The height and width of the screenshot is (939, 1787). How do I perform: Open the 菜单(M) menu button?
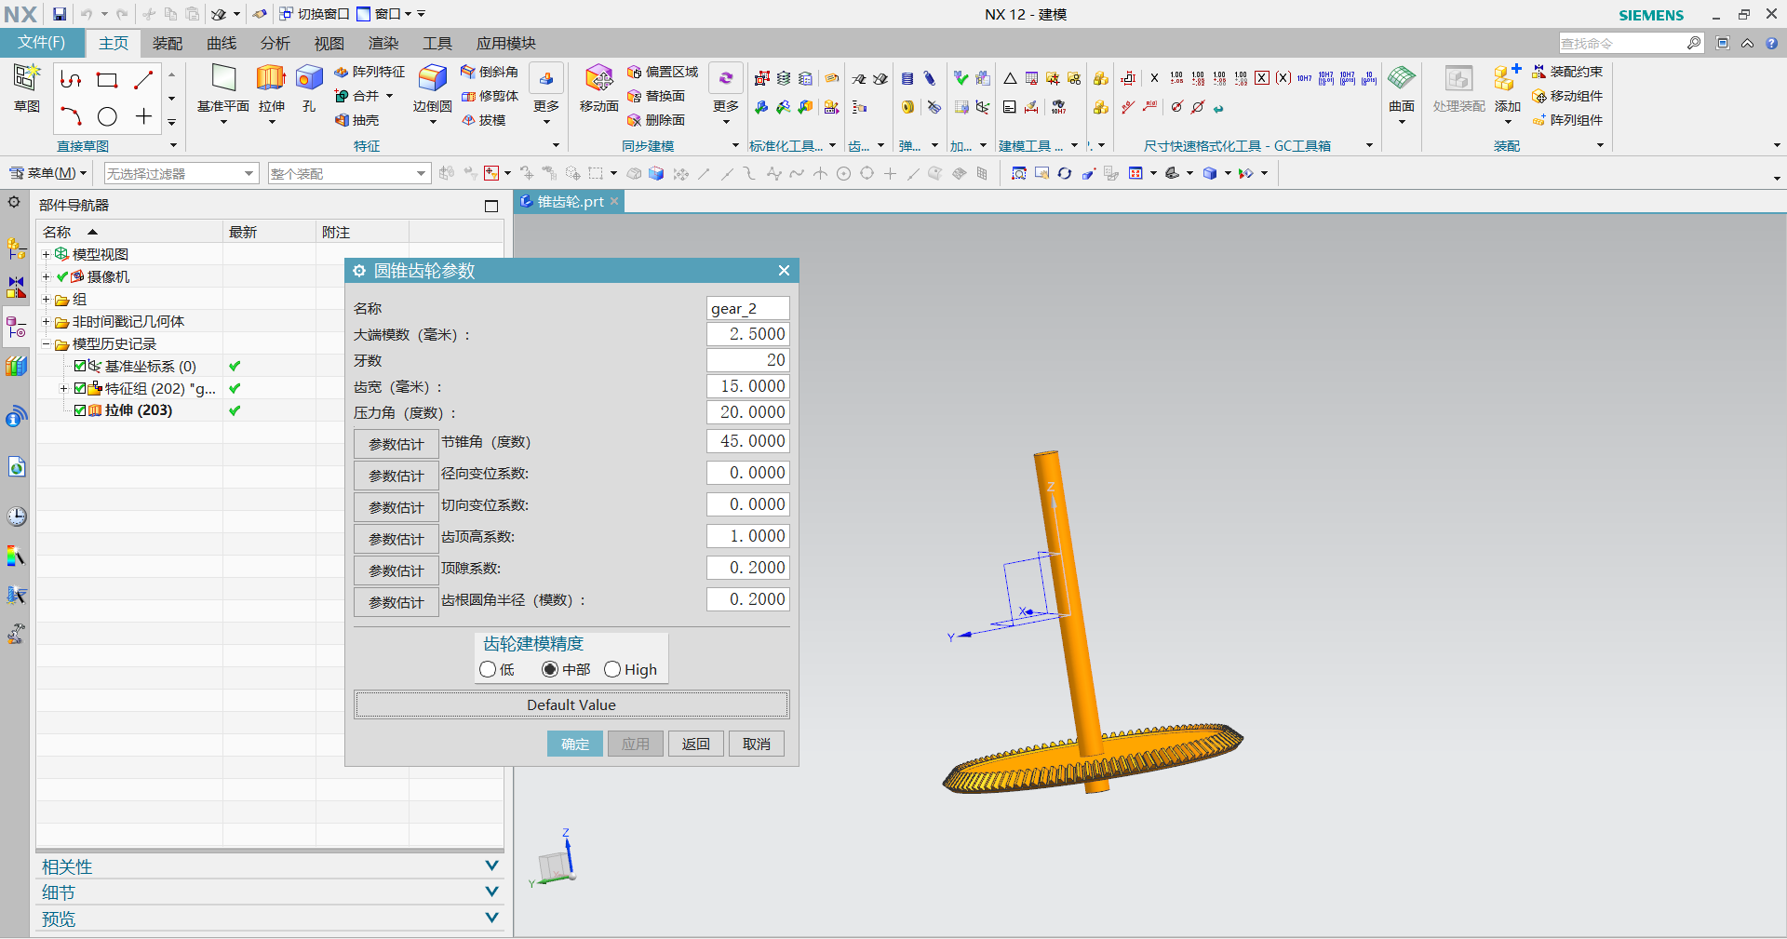[x=47, y=173]
